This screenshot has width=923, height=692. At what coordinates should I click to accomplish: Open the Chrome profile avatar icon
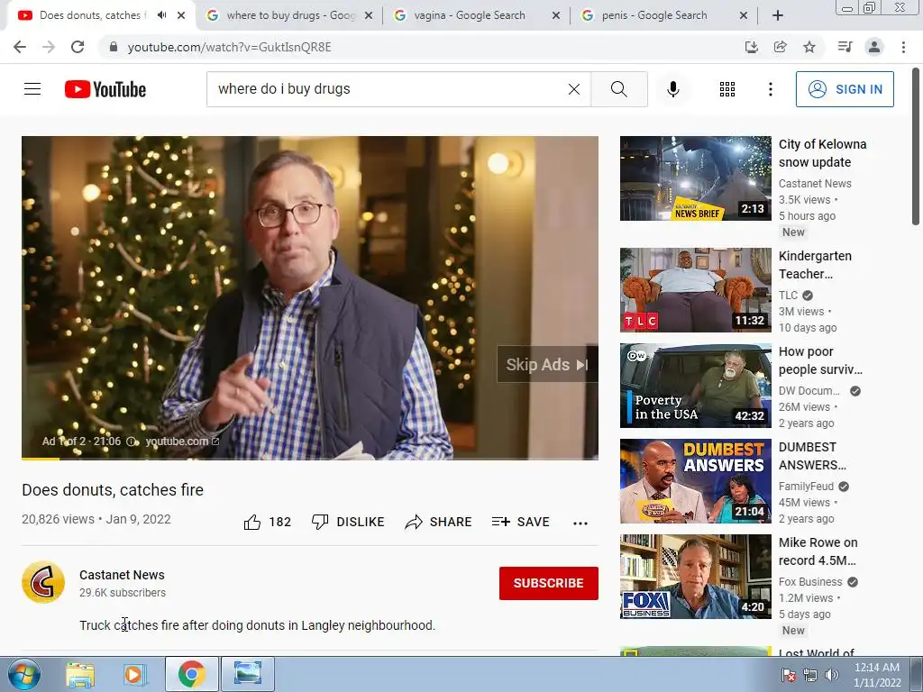tap(874, 47)
